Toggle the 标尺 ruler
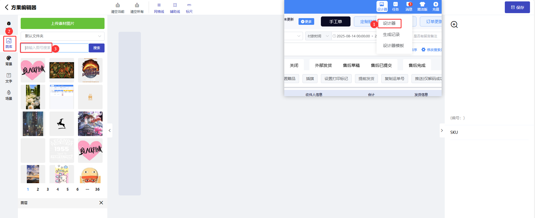535x218 pixels. 189,8
